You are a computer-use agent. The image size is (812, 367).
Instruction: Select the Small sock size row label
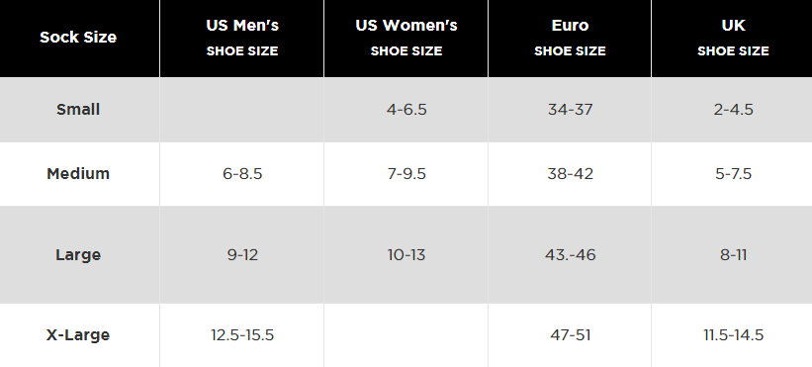[x=78, y=110]
